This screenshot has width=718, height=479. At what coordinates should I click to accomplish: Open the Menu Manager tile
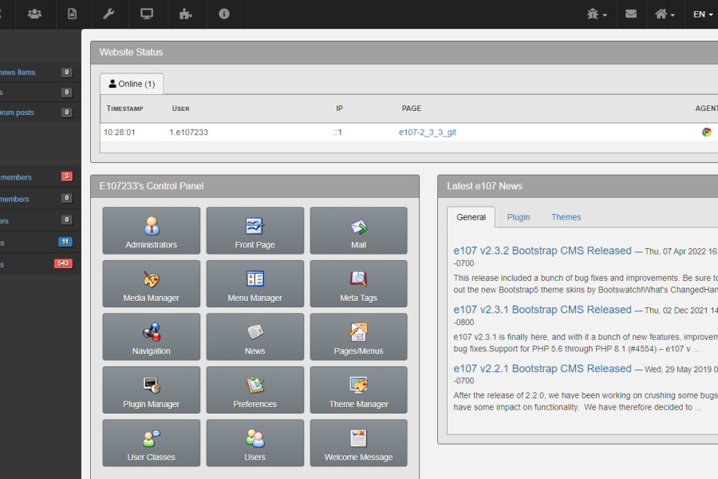tap(255, 283)
